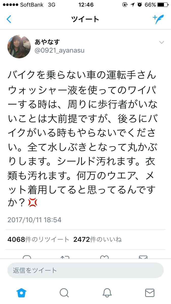The height and width of the screenshot is (304, 171).
Task: Compose new tweet with feather icon
Action: pos(158,19)
